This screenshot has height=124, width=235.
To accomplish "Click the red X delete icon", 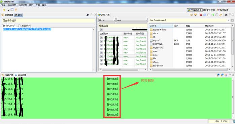I will pyautogui.click(x=201, y=15).
